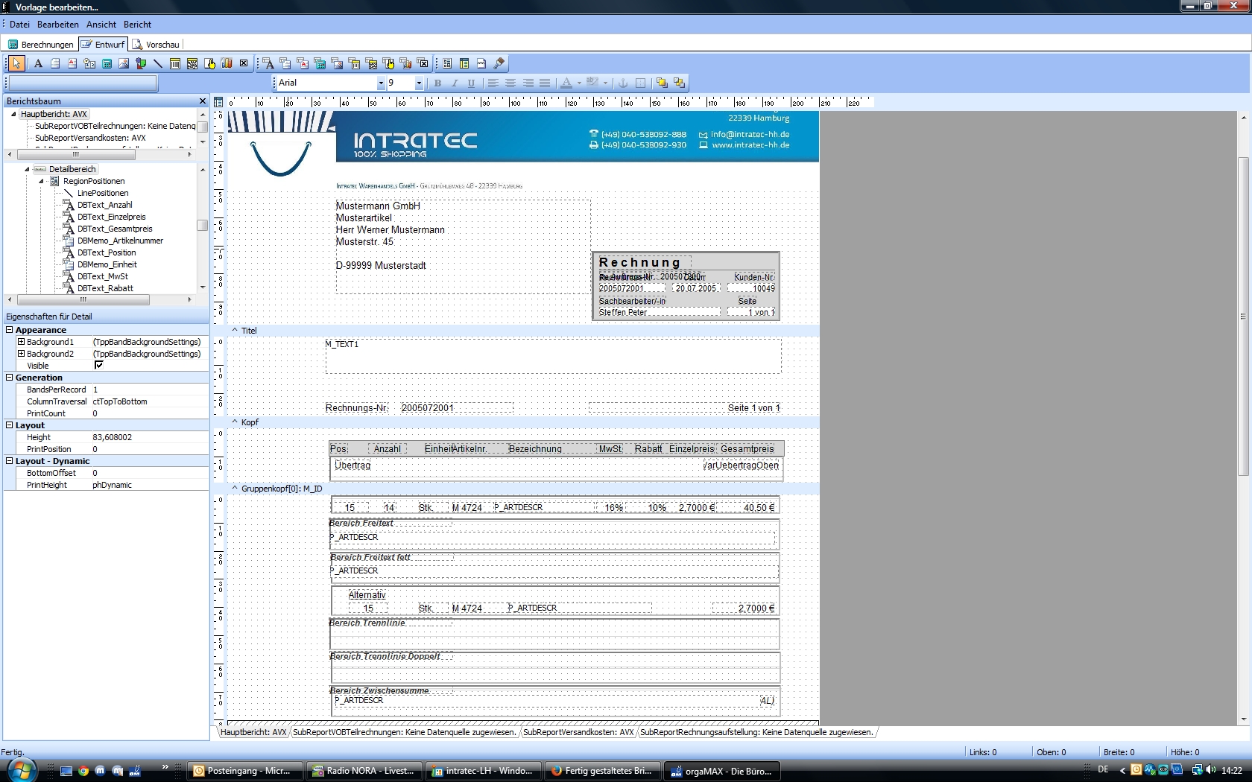Click Bring to Front icon
The height and width of the screenshot is (782, 1252).
tap(662, 83)
